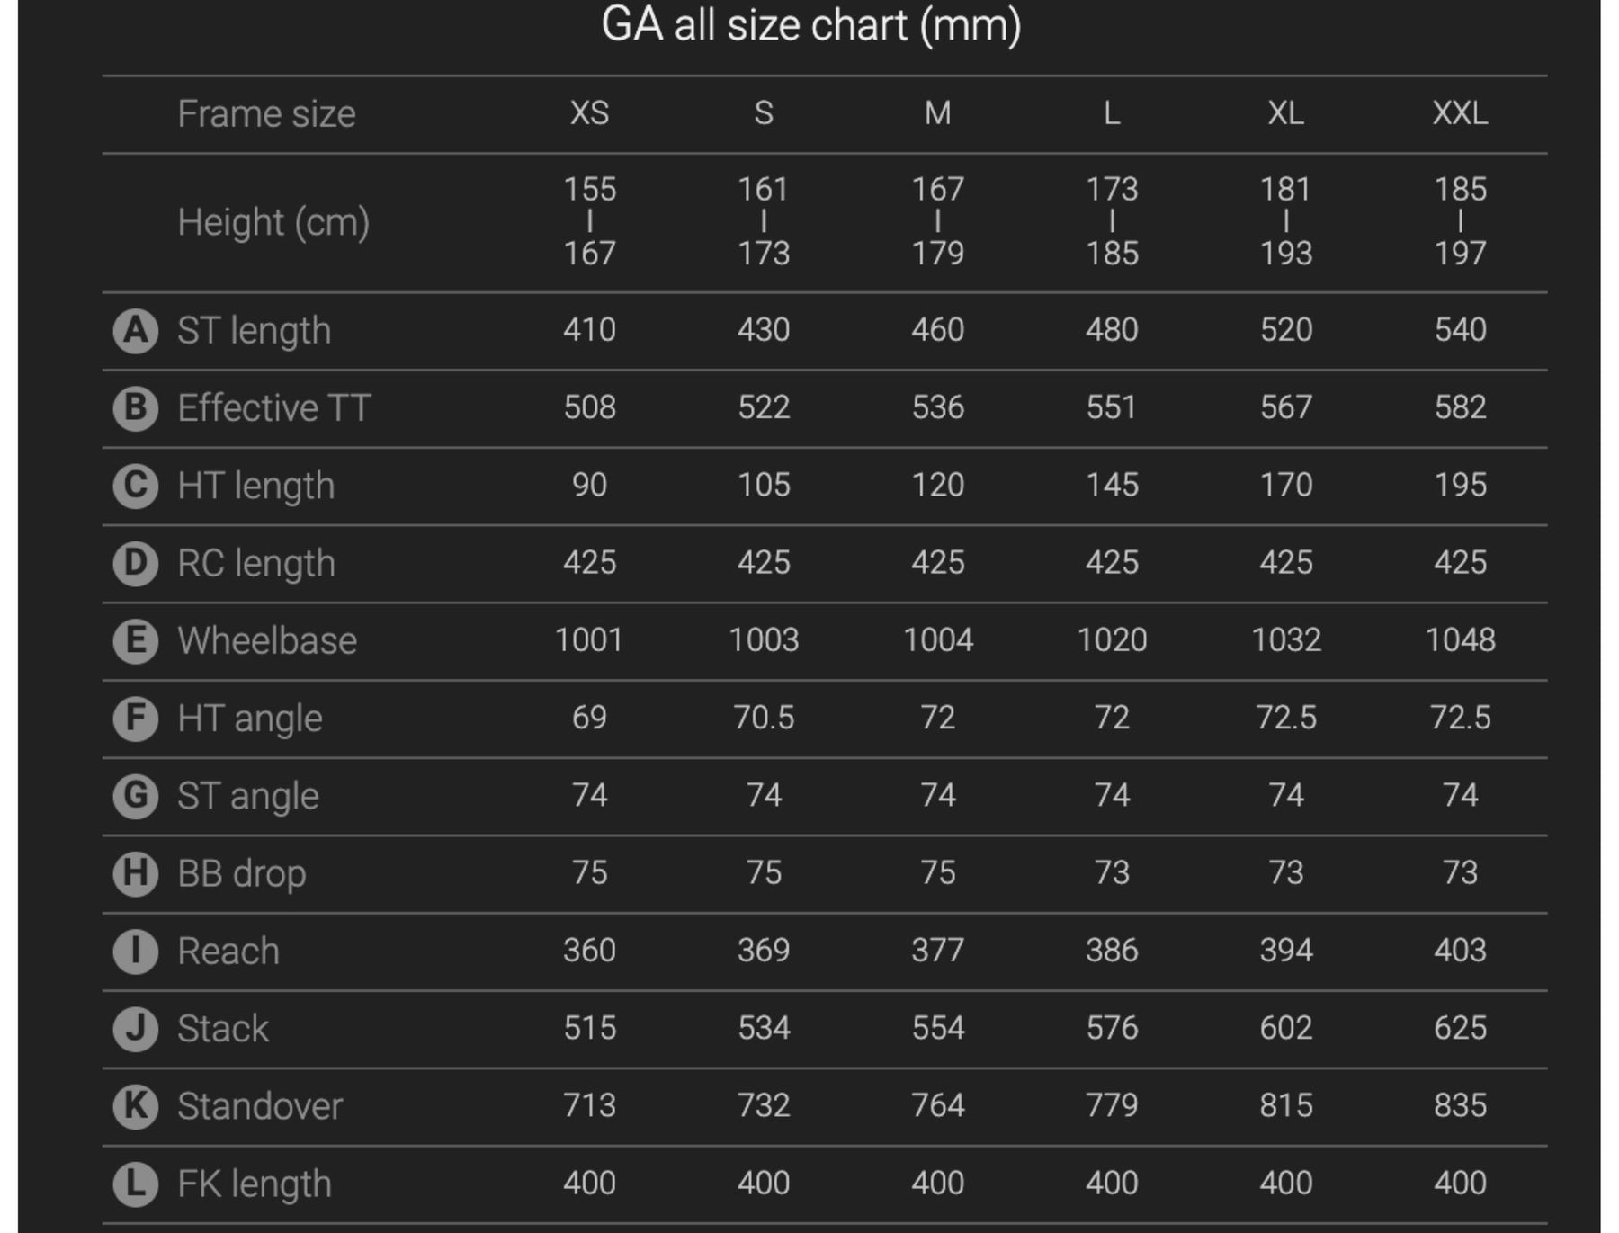Click the circled B icon beside Effective TT
Screen dimensions: 1619x1233
tap(136, 408)
